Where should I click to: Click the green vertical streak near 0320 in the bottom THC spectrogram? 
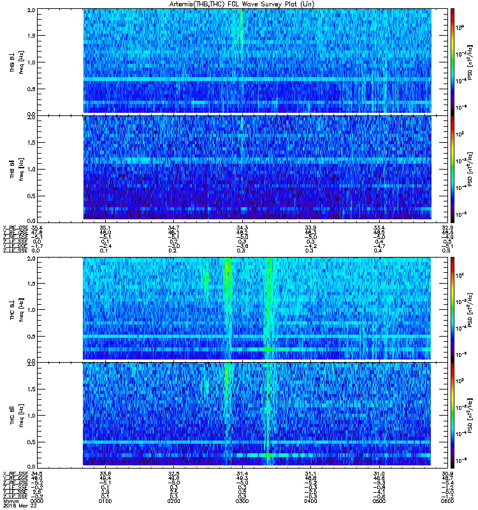tap(267, 413)
